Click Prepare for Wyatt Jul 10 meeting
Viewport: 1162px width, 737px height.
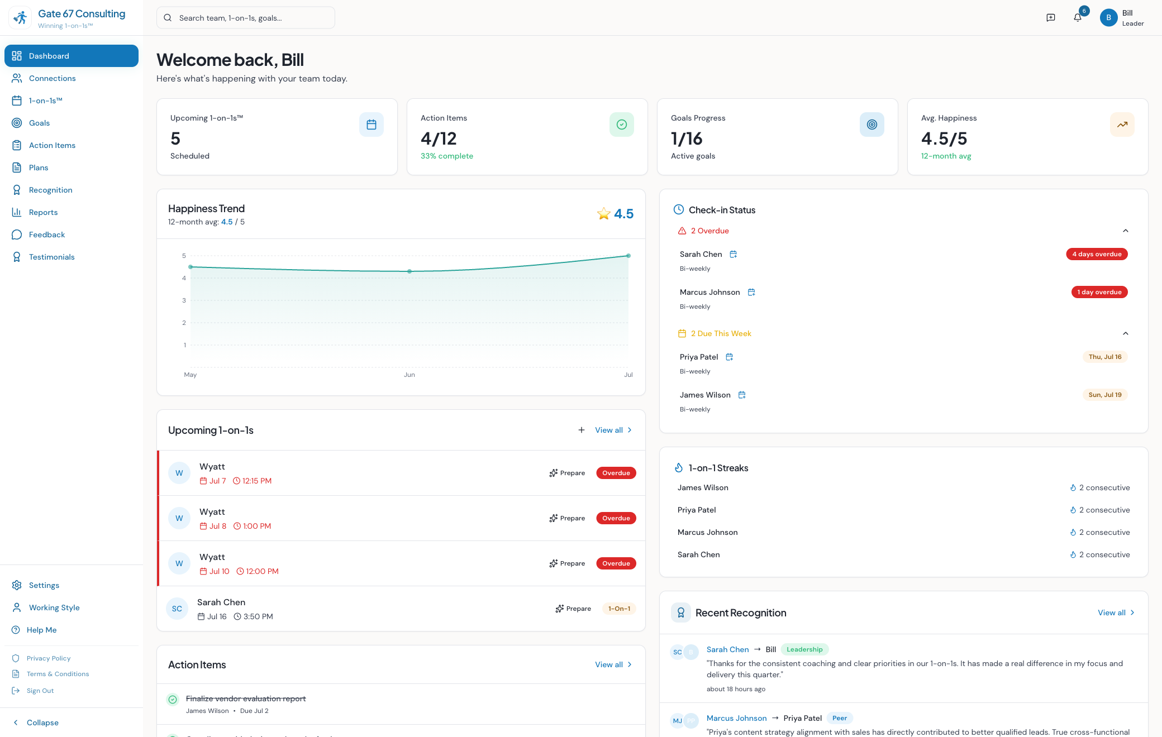(567, 563)
